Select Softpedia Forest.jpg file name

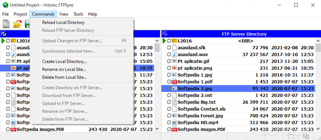click(200, 116)
